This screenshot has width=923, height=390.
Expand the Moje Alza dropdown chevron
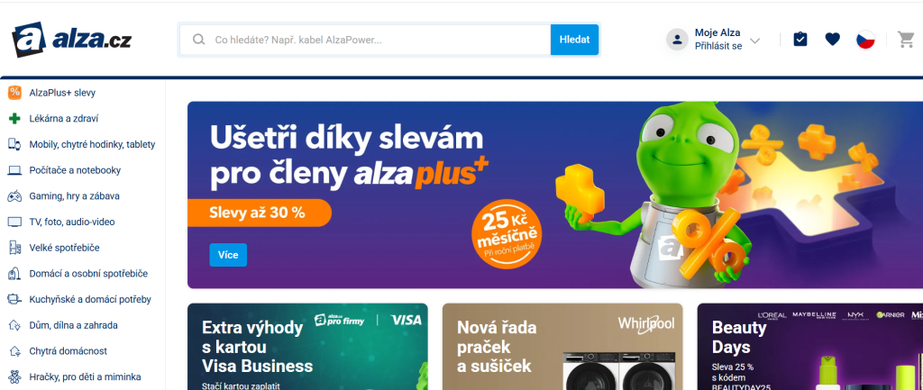(x=754, y=41)
